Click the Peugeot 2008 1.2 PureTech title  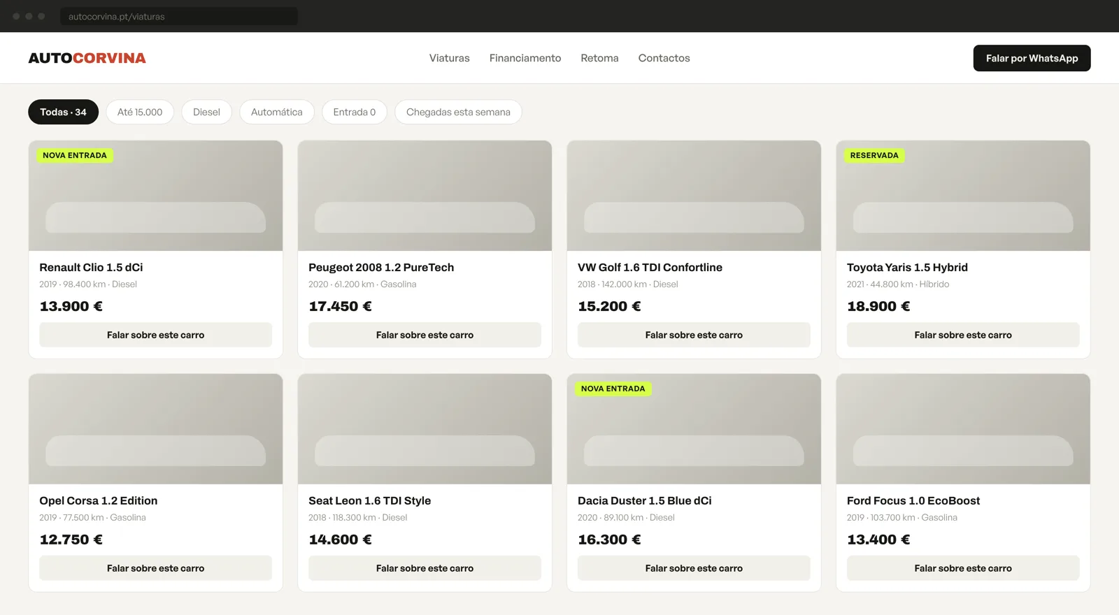(381, 268)
